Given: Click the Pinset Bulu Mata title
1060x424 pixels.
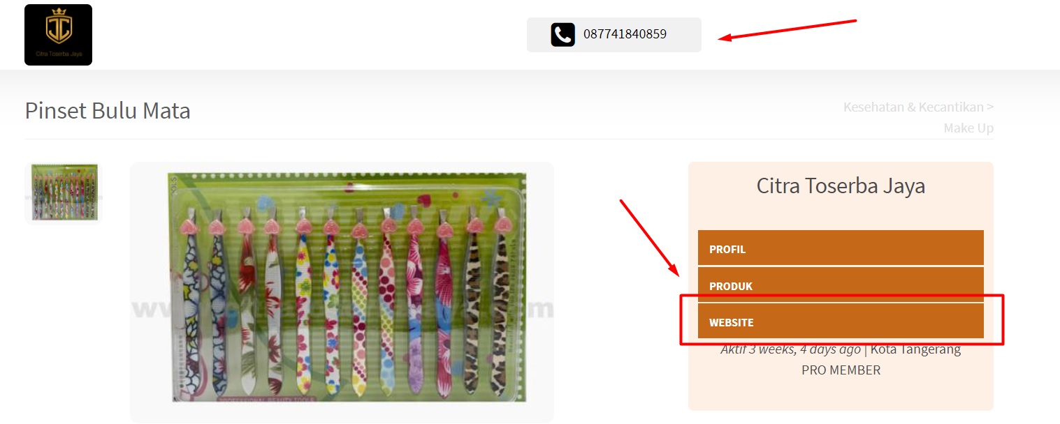Looking at the screenshot, I should click(108, 111).
